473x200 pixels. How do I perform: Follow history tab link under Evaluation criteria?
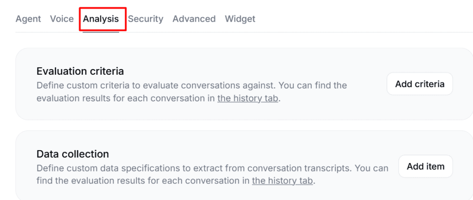click(x=248, y=98)
